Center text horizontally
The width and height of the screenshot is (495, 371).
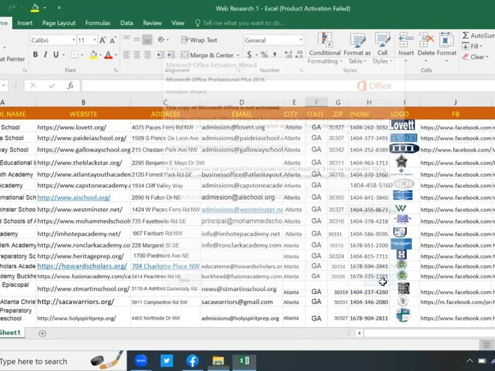click(137, 55)
